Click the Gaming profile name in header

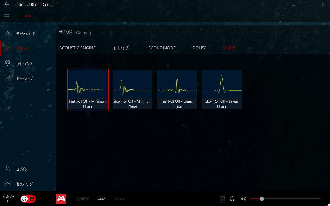click(x=83, y=33)
